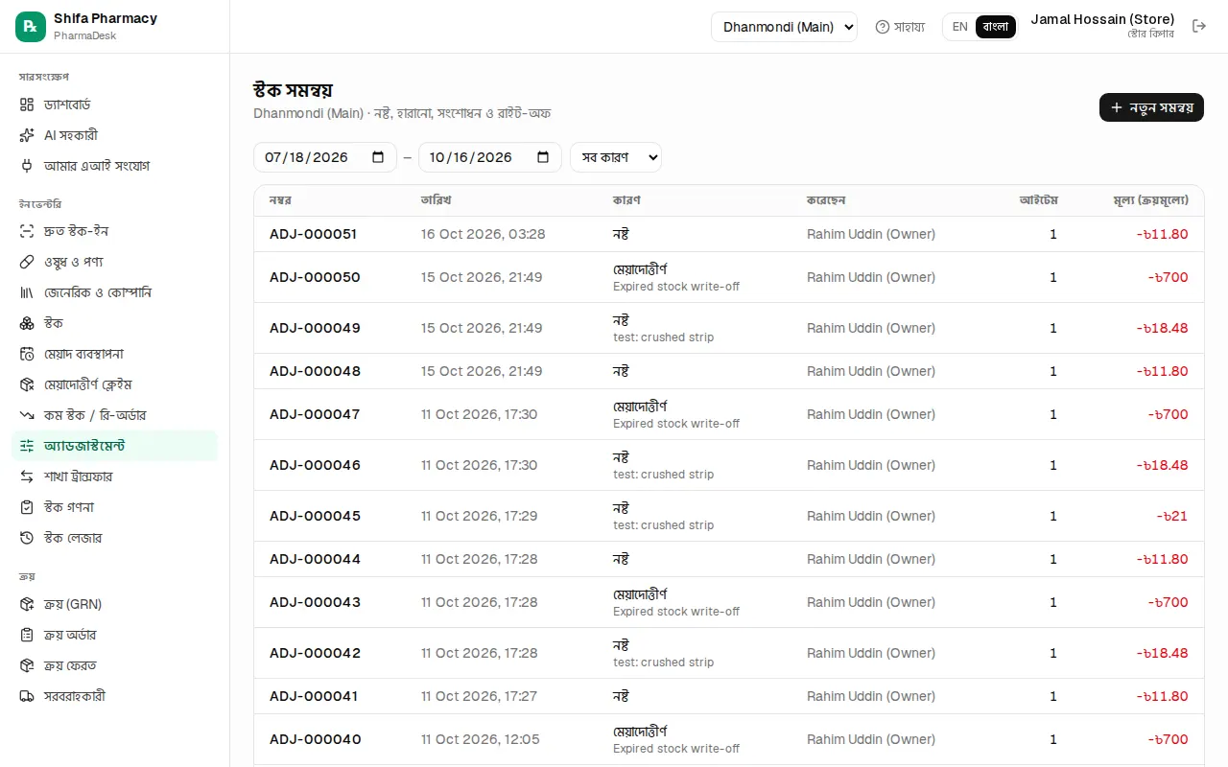Click the start date input field
Viewport: 1228px width, 767px height.
click(x=325, y=157)
